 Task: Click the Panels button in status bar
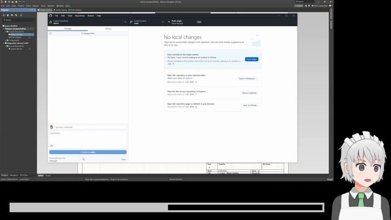pos(330,179)
